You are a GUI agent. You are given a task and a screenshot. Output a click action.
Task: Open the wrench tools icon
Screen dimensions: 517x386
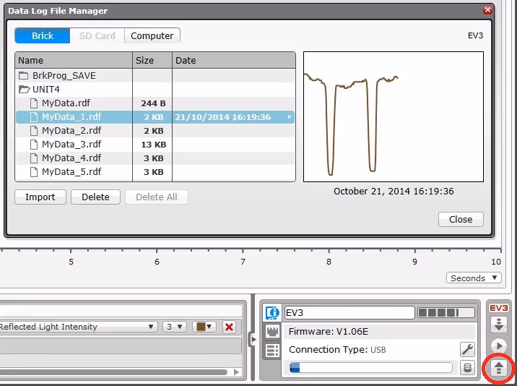468,349
